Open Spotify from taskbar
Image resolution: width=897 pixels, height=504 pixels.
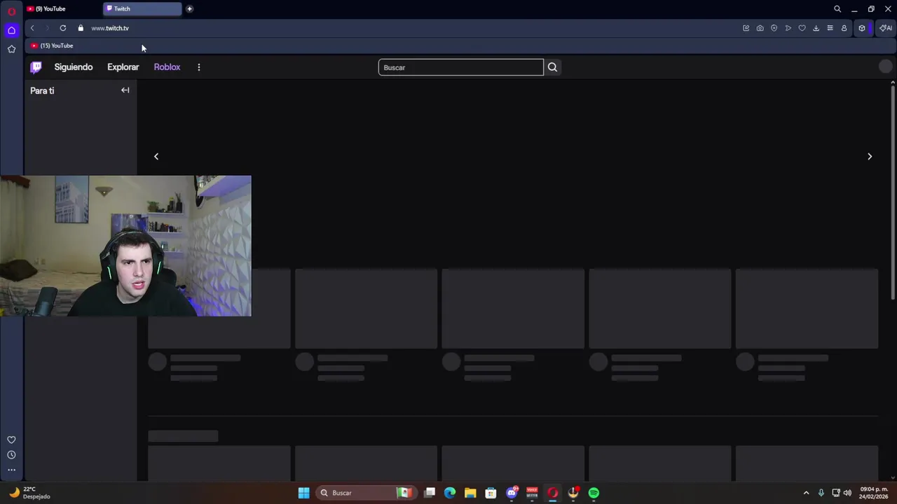[x=594, y=493]
